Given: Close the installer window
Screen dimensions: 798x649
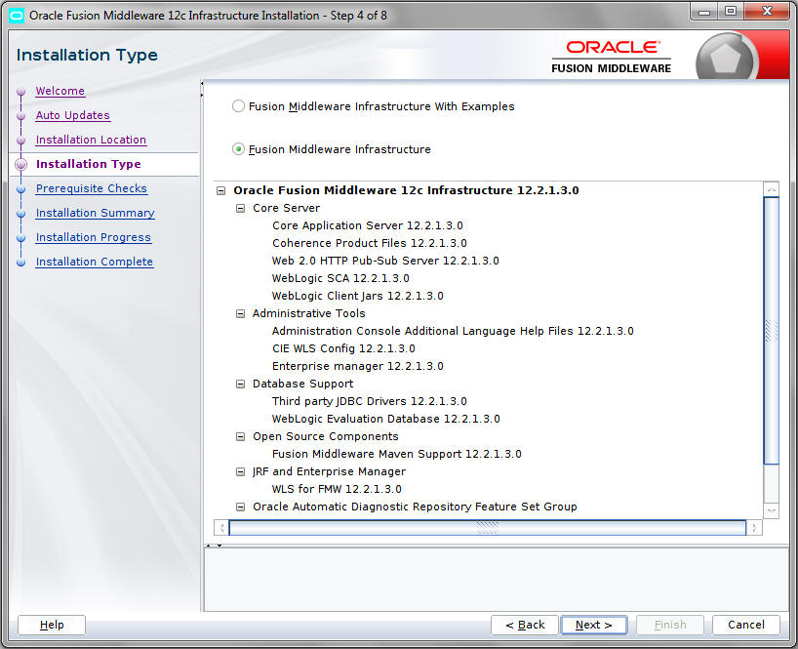Looking at the screenshot, I should [x=767, y=11].
